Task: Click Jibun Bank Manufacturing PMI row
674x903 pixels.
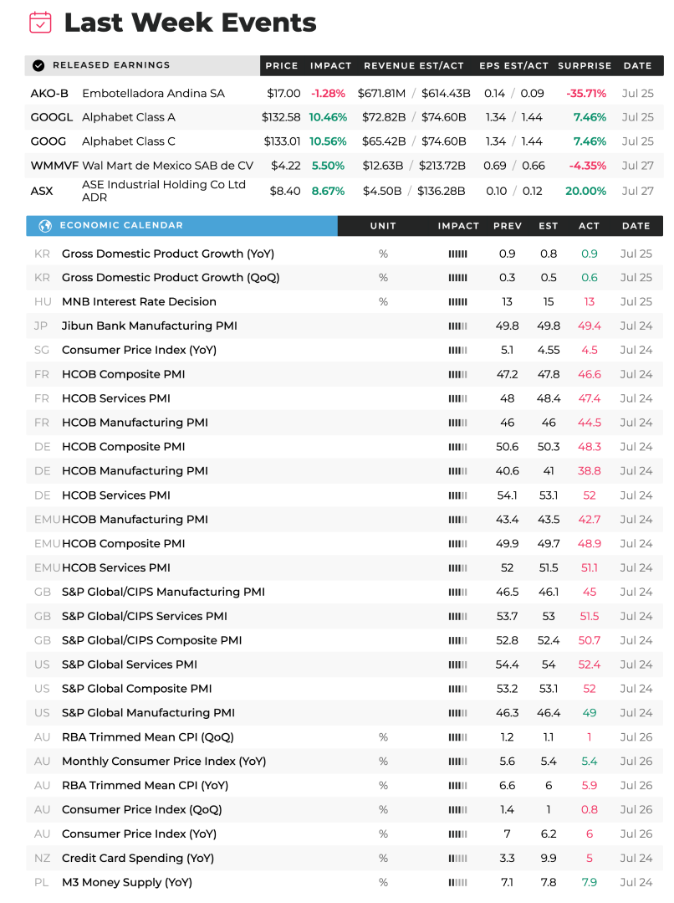Action: [345, 326]
